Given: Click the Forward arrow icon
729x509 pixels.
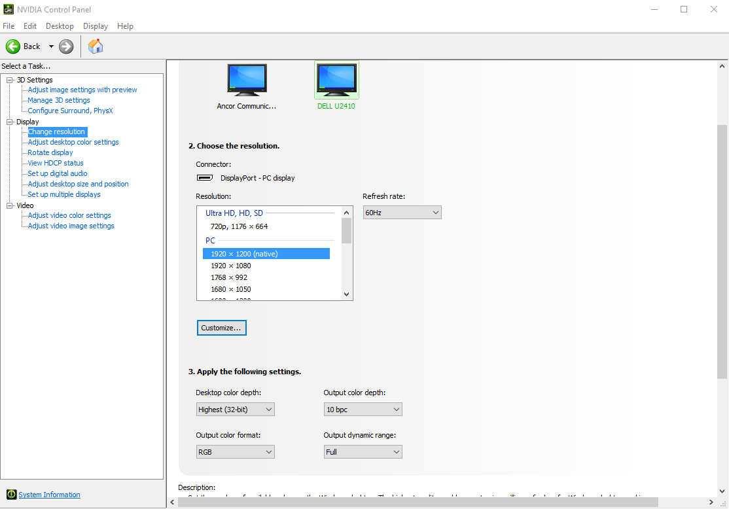Looking at the screenshot, I should pos(66,46).
